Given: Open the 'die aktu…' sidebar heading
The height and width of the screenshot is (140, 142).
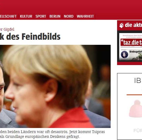Looking at the screenshot, I should [x=133, y=25].
